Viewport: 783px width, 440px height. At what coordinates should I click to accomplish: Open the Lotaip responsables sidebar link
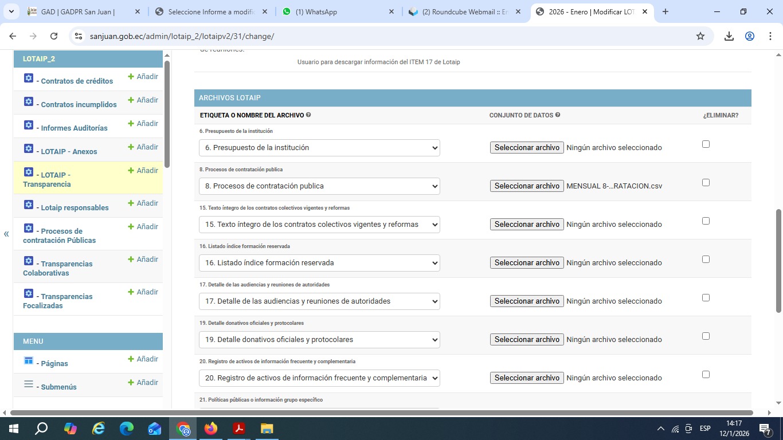tap(75, 208)
